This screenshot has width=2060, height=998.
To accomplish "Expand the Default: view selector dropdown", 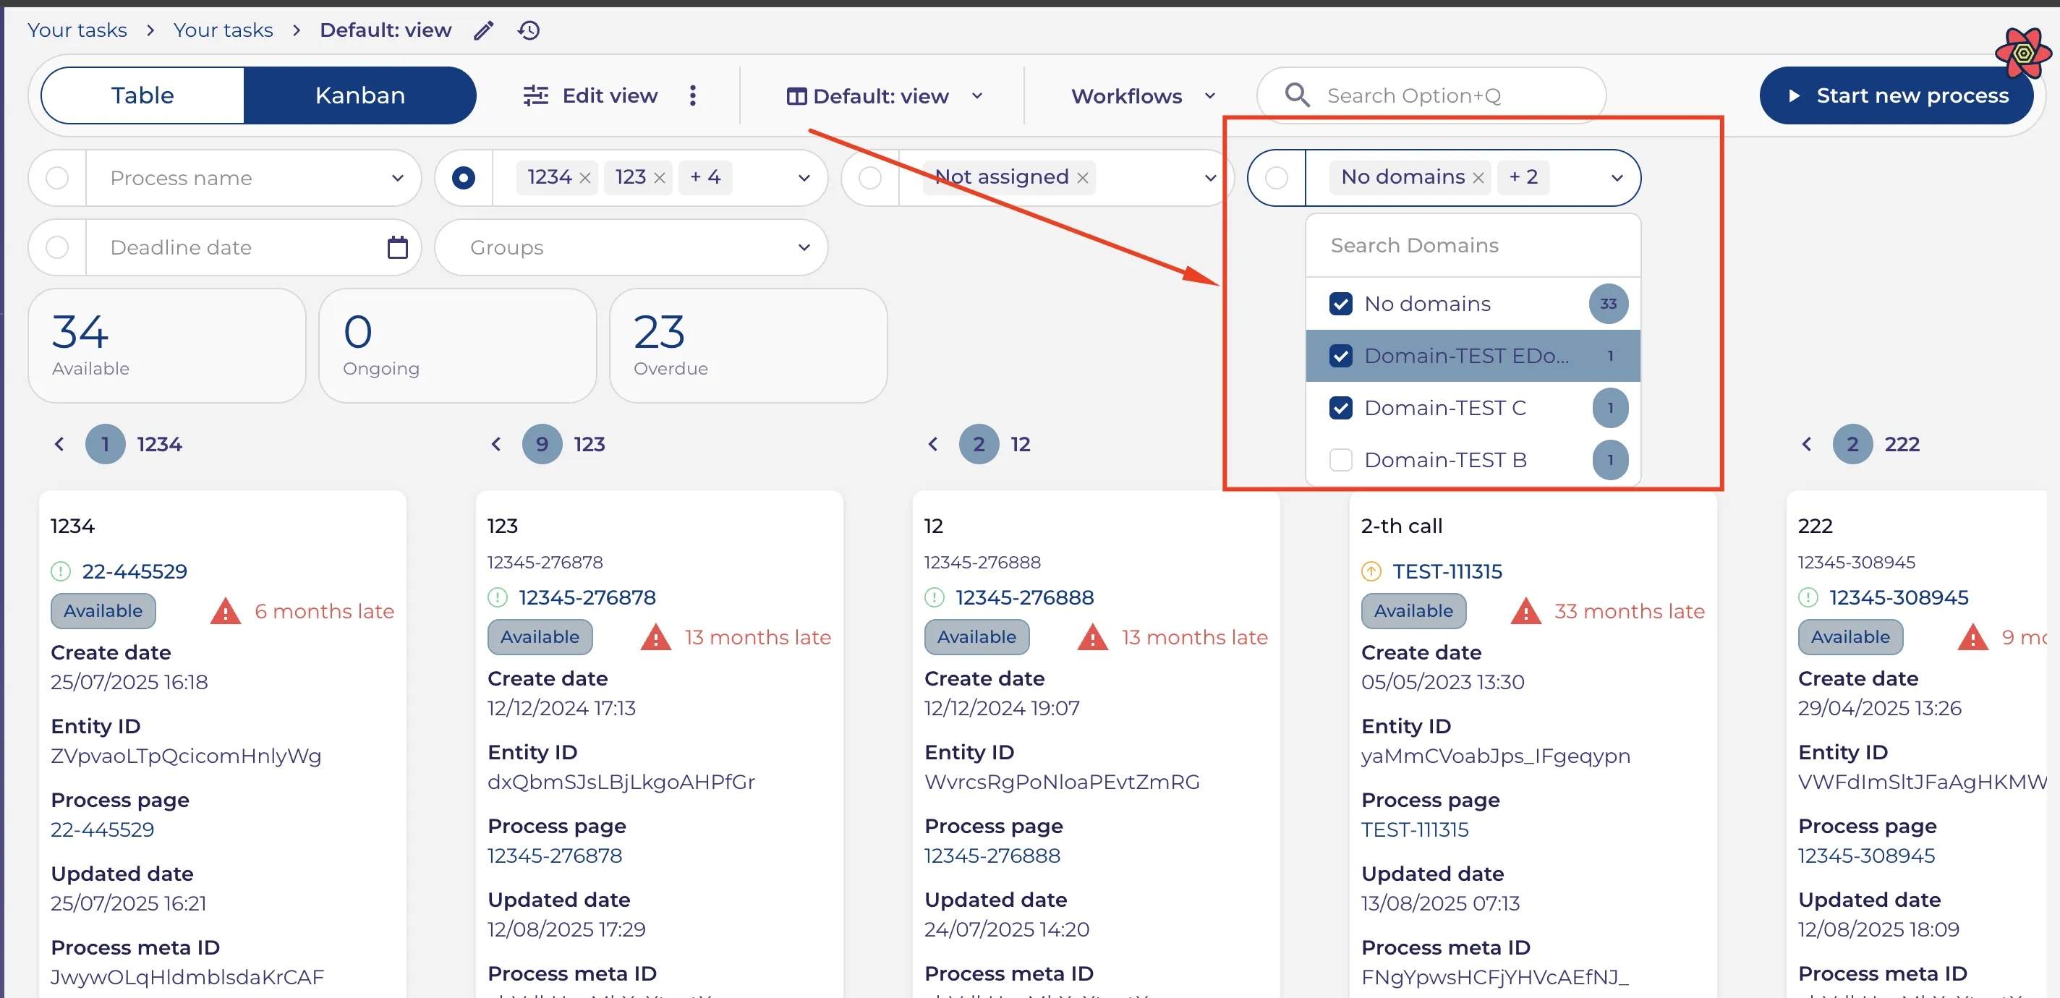I will [885, 96].
